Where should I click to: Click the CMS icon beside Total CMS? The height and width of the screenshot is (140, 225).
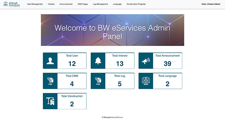tap(50, 81)
